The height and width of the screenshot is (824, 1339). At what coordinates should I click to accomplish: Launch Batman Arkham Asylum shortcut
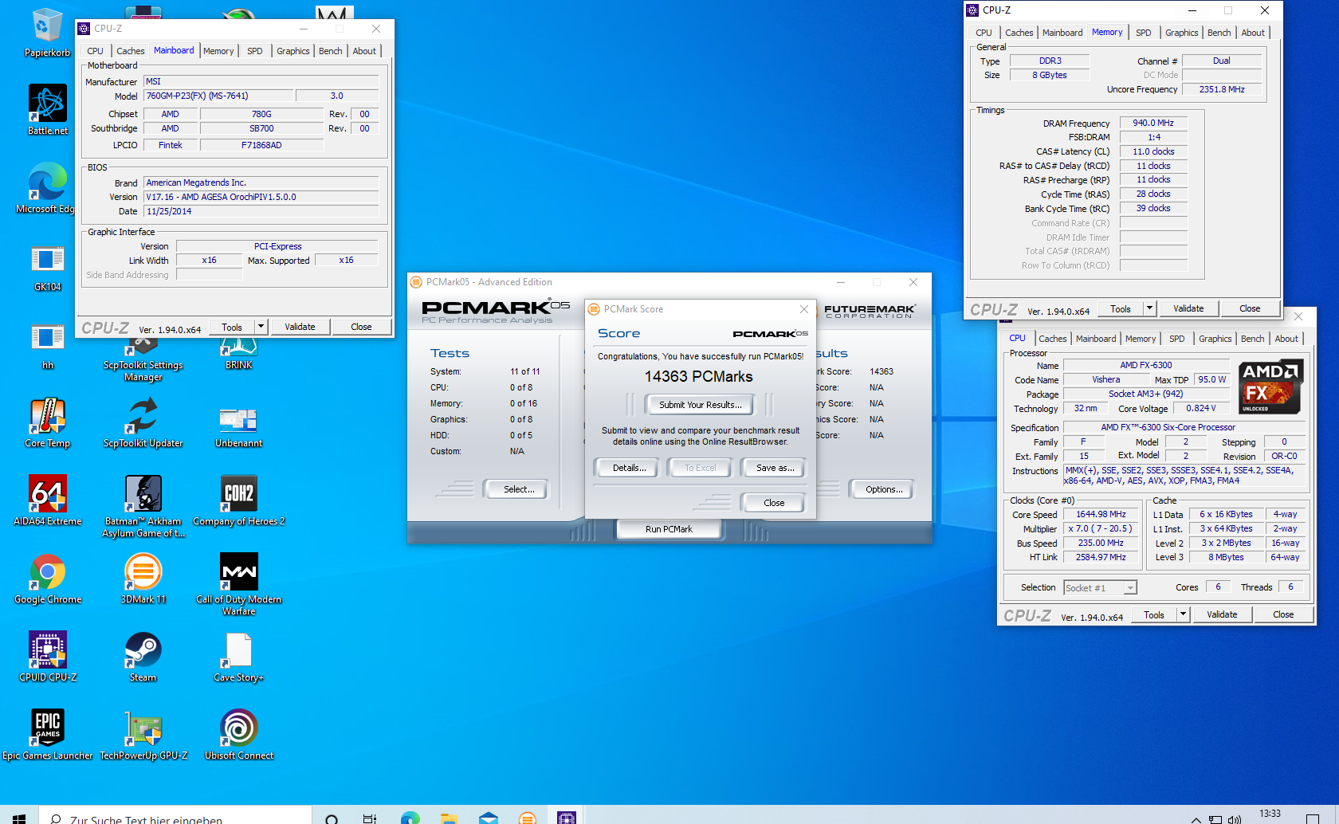[x=143, y=507]
